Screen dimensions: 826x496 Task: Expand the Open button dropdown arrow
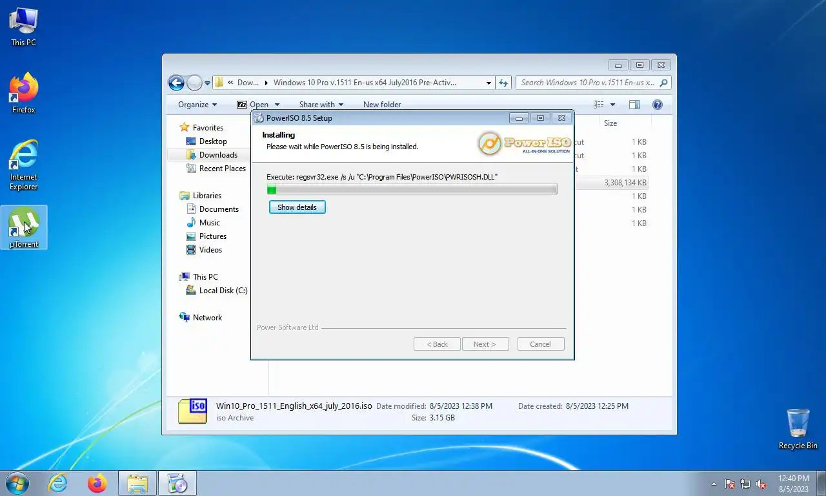[277, 105]
